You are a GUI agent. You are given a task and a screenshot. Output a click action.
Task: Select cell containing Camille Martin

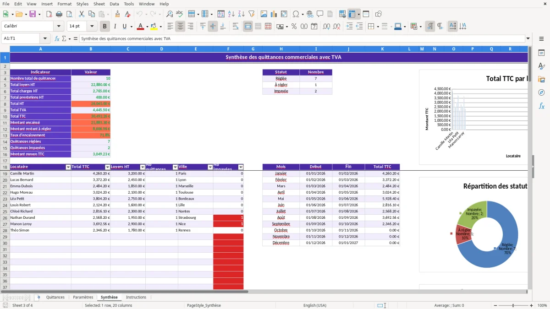point(40,173)
